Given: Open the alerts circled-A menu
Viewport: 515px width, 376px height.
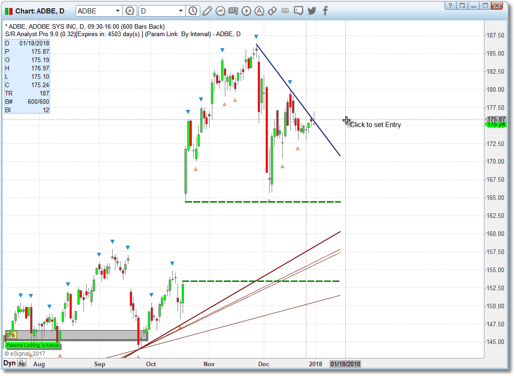Looking at the screenshot, I should [260, 11].
